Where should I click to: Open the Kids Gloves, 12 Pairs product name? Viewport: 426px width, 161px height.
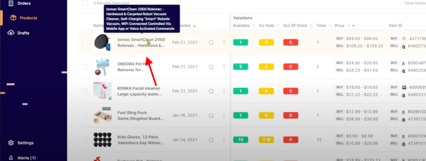(x=141, y=140)
